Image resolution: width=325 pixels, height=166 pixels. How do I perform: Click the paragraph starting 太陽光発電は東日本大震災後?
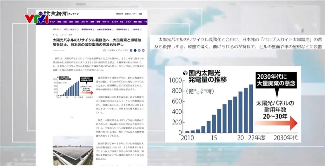click(120, 105)
